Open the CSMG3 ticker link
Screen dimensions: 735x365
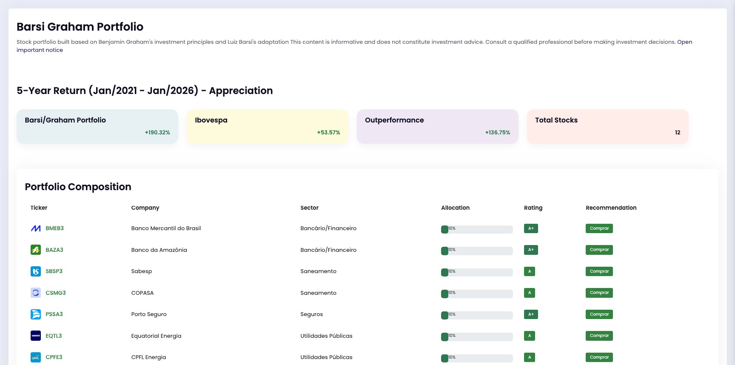click(x=56, y=293)
